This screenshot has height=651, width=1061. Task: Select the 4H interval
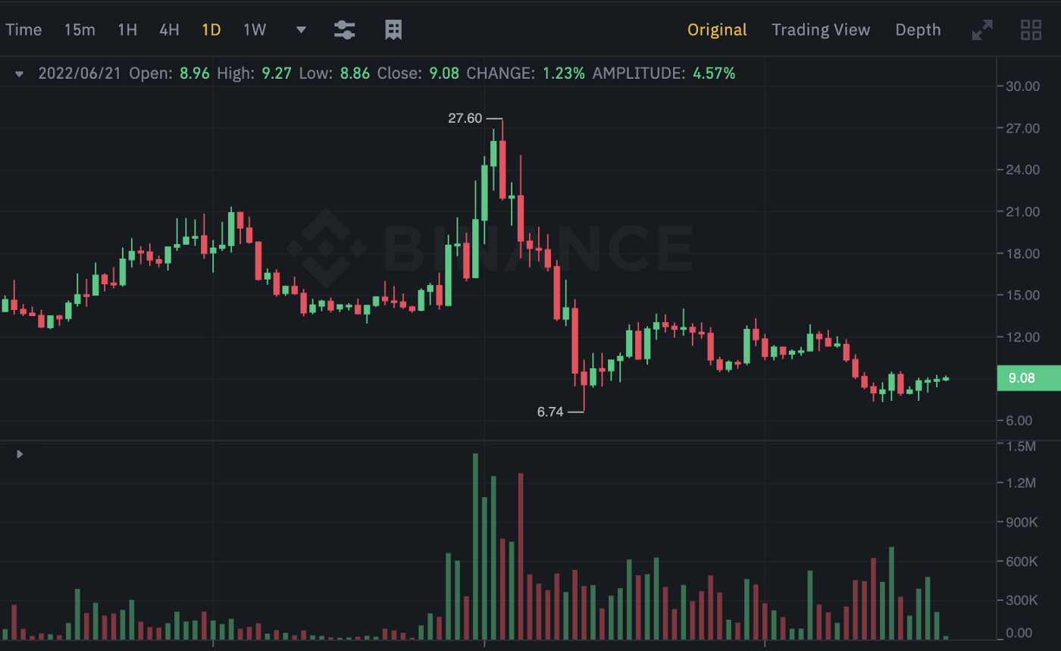tap(169, 30)
